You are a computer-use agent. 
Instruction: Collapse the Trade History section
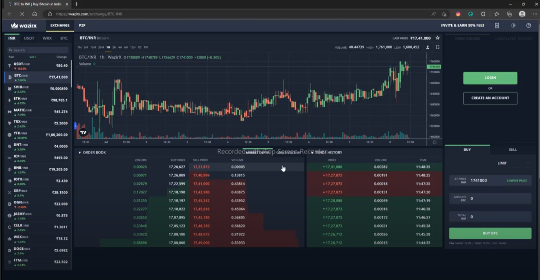312,152
